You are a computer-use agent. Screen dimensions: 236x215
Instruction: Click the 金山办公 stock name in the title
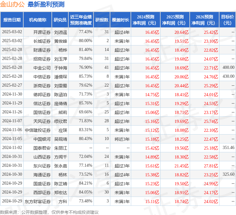13,4
